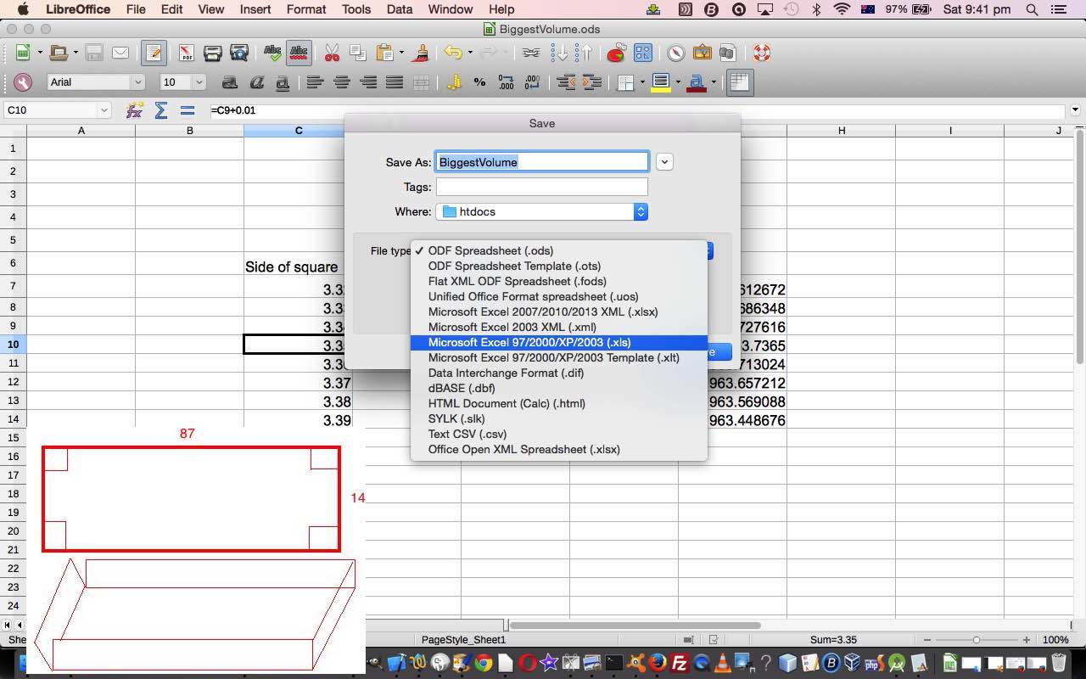The width and height of the screenshot is (1086, 679).
Task: Open the Name Box C10 dropdown
Action: click(x=104, y=110)
